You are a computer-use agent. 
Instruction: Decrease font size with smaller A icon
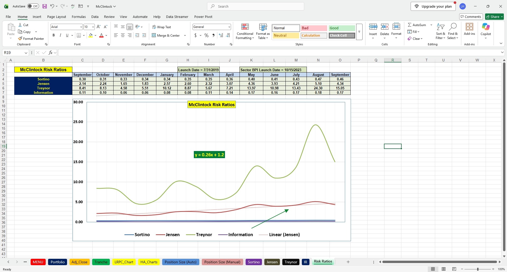[105, 27]
